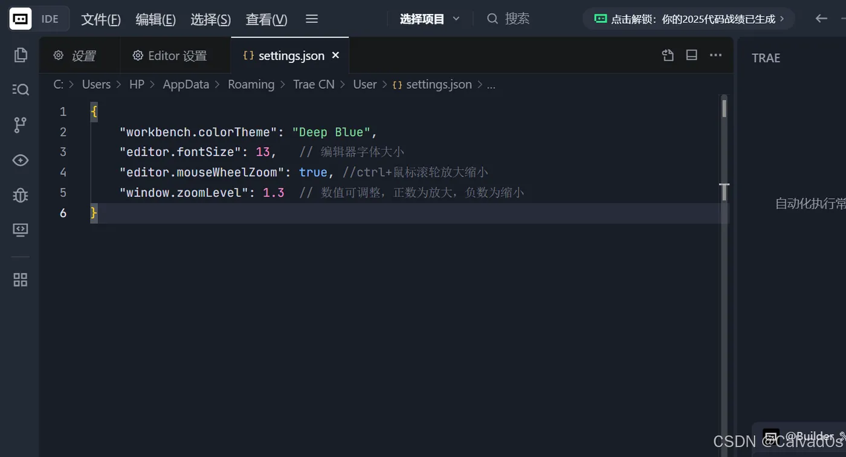Expand the 选择项目 project dropdown
Image resolution: width=846 pixels, height=457 pixels.
tap(430, 19)
